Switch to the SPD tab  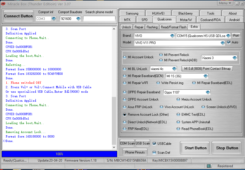tap(144, 20)
